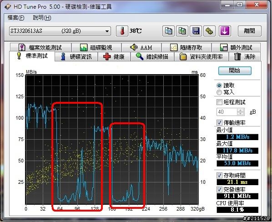Select the 讀取 radio button
272x222 pixels.
pos(219,86)
